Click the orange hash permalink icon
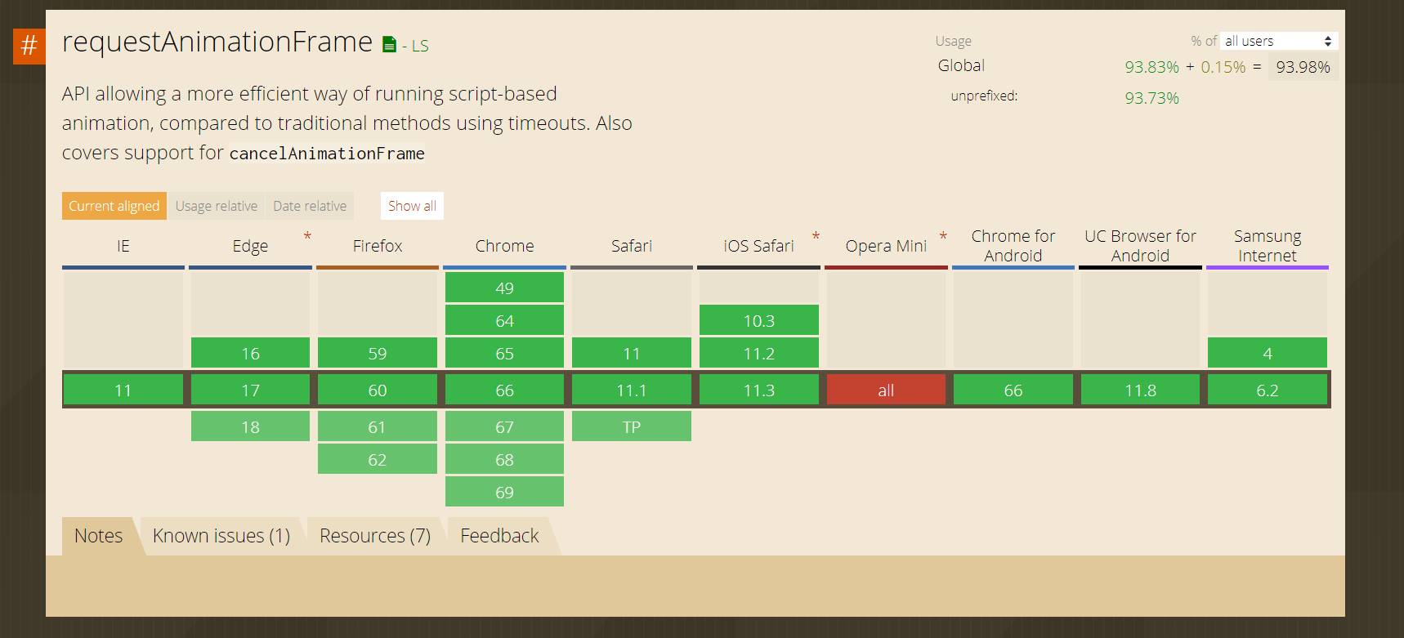The image size is (1404, 638). point(29,46)
